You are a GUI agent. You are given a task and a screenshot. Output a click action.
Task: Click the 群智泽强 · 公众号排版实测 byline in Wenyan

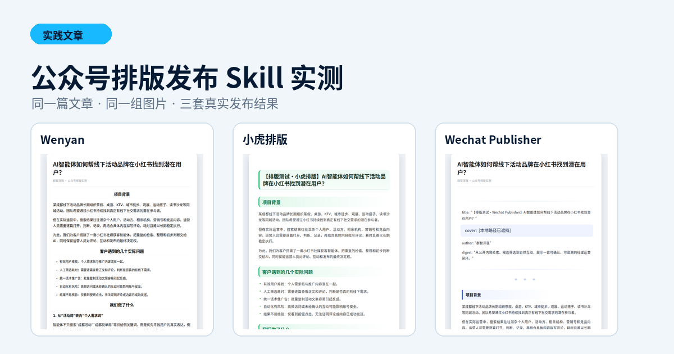point(70,181)
